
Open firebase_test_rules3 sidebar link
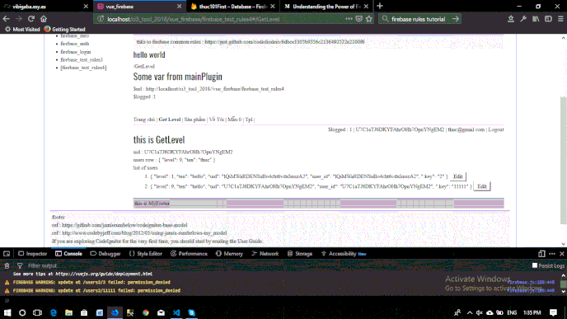[x=82, y=59]
